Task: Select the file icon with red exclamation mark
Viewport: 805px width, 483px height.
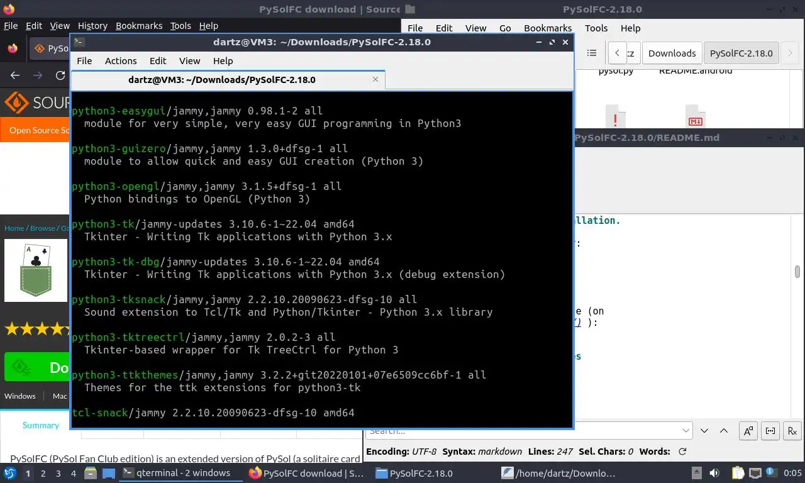Action: [615, 117]
